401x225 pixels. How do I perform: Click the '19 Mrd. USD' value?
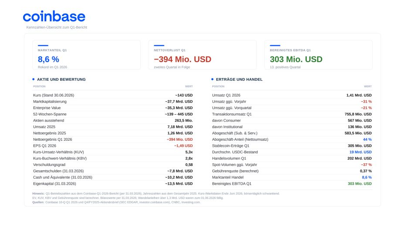click(x=360, y=152)
